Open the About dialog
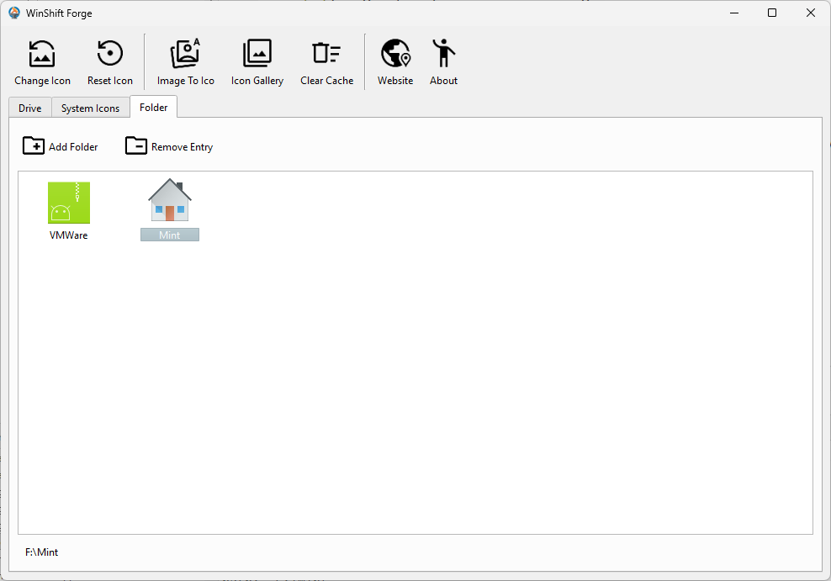Image resolution: width=831 pixels, height=581 pixels. click(x=443, y=62)
